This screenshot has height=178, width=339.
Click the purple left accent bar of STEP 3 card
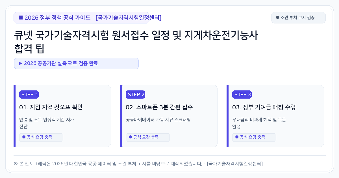pos(227,116)
